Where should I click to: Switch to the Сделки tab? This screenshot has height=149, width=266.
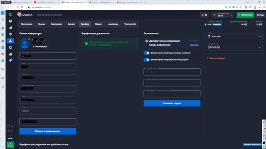(71, 24)
